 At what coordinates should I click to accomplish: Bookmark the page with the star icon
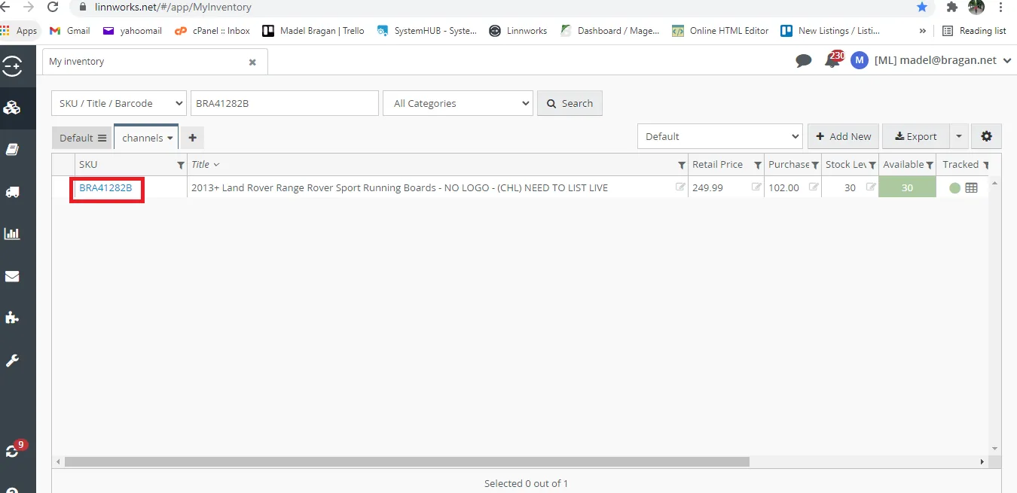coord(922,7)
